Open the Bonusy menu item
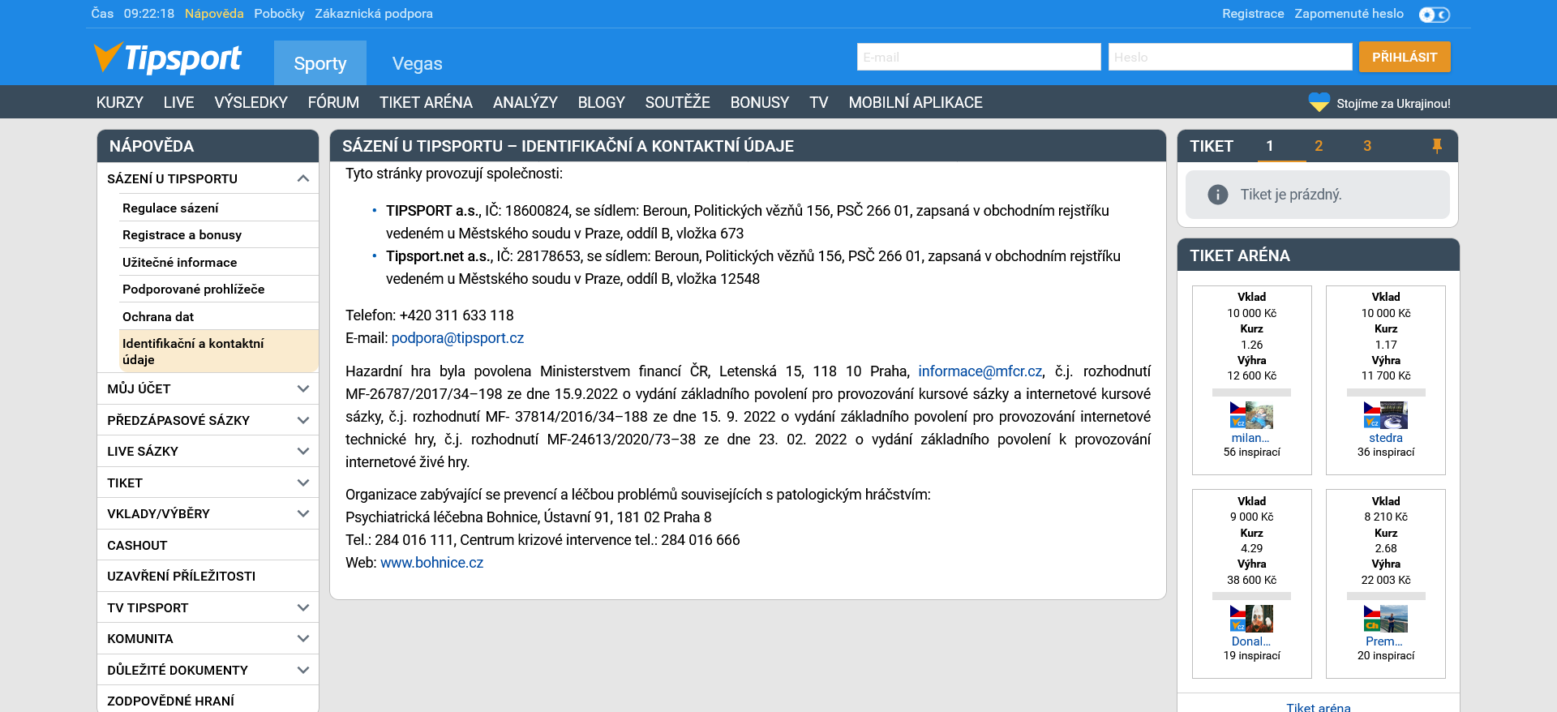The height and width of the screenshot is (712, 1557). (760, 102)
